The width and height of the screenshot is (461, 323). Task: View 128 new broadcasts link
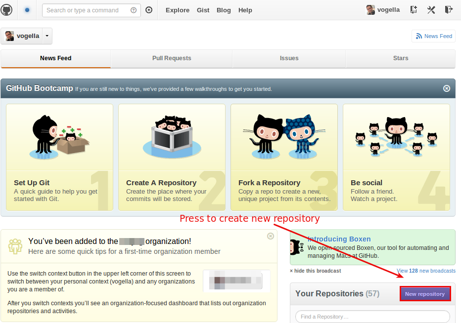[x=426, y=271]
